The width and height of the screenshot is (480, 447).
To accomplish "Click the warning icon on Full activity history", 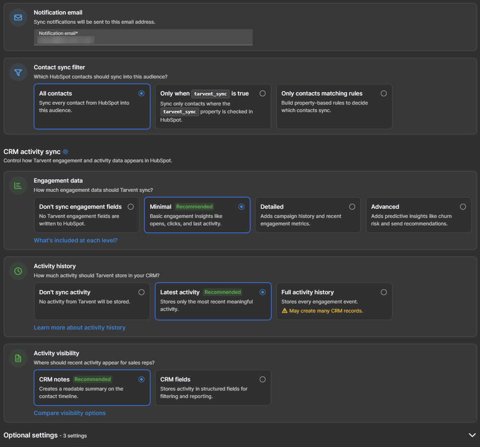I will [x=284, y=311].
